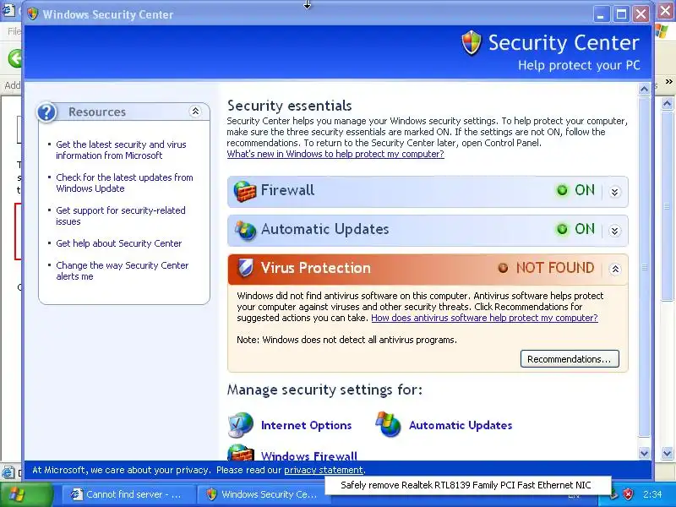Image resolution: width=676 pixels, height=507 pixels.
Task: Click the File menu in browser window
Action: coord(14,31)
